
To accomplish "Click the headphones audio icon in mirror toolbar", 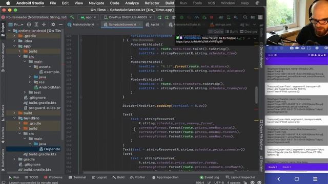I will (x=303, y=48).
